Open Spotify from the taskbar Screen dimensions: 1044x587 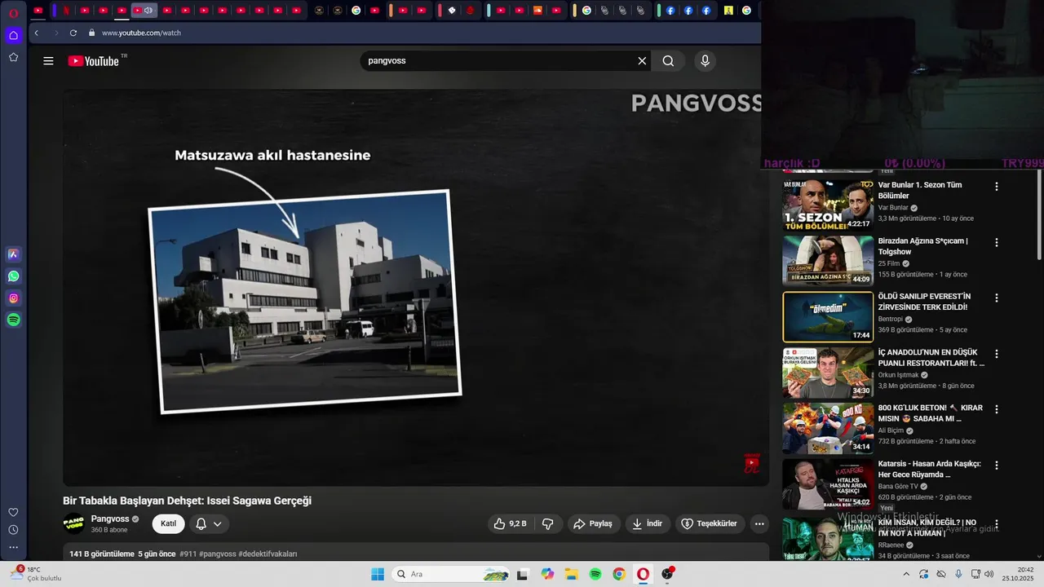click(x=595, y=574)
